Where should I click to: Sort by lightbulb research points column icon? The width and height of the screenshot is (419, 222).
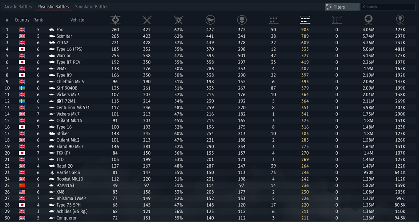[x=400, y=20]
